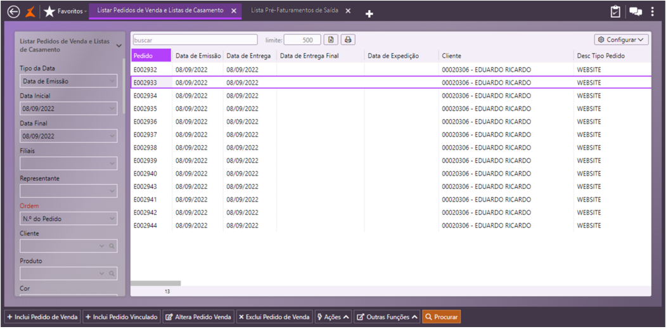Click the Data de Entrega Final header

click(320, 56)
